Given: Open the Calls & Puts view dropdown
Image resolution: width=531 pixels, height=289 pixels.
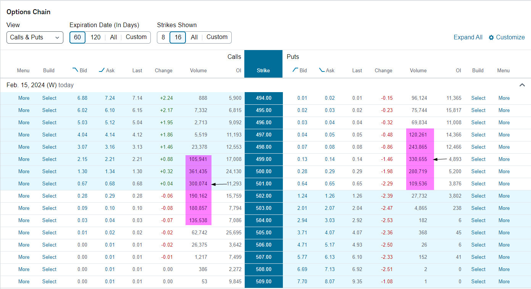Looking at the screenshot, I should (x=35, y=37).
